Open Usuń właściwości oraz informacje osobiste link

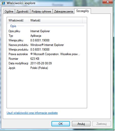pos(32,113)
